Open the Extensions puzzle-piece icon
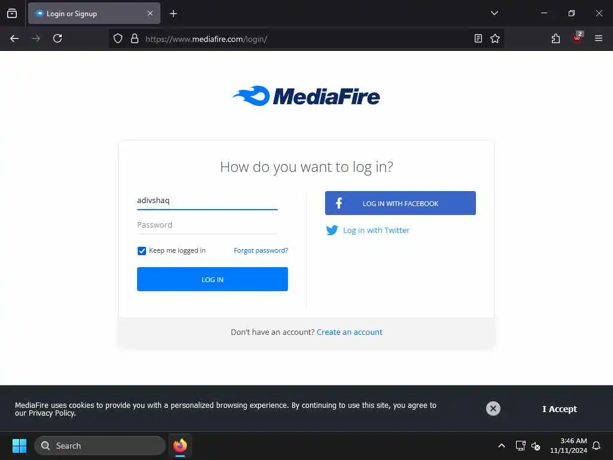The image size is (613, 460). click(x=556, y=38)
